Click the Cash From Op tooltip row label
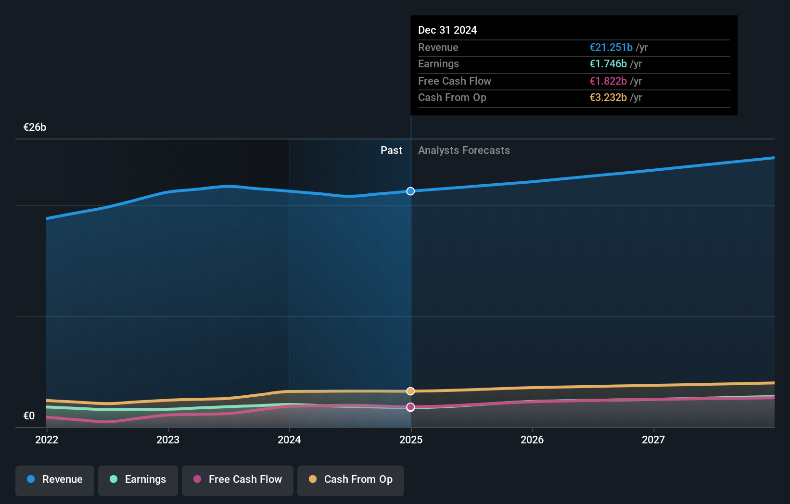The image size is (790, 504). [x=452, y=98]
